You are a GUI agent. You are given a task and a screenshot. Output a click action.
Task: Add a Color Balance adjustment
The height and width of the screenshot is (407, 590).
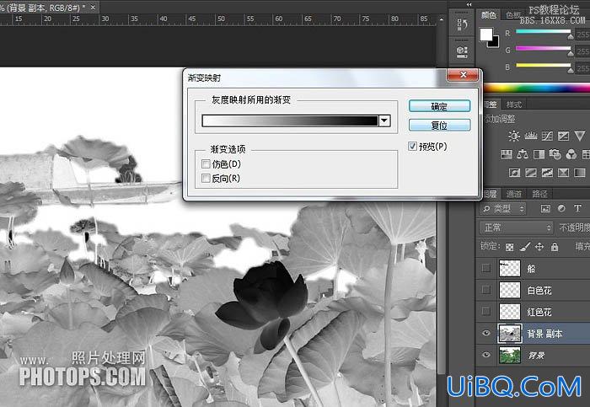tap(523, 154)
